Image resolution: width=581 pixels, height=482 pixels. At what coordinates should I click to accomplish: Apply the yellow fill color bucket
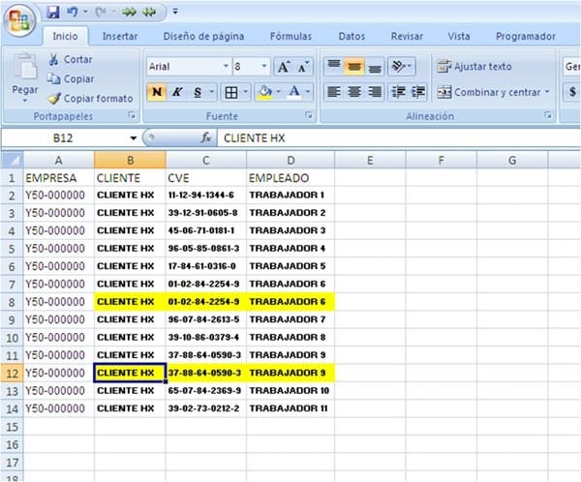(x=263, y=93)
